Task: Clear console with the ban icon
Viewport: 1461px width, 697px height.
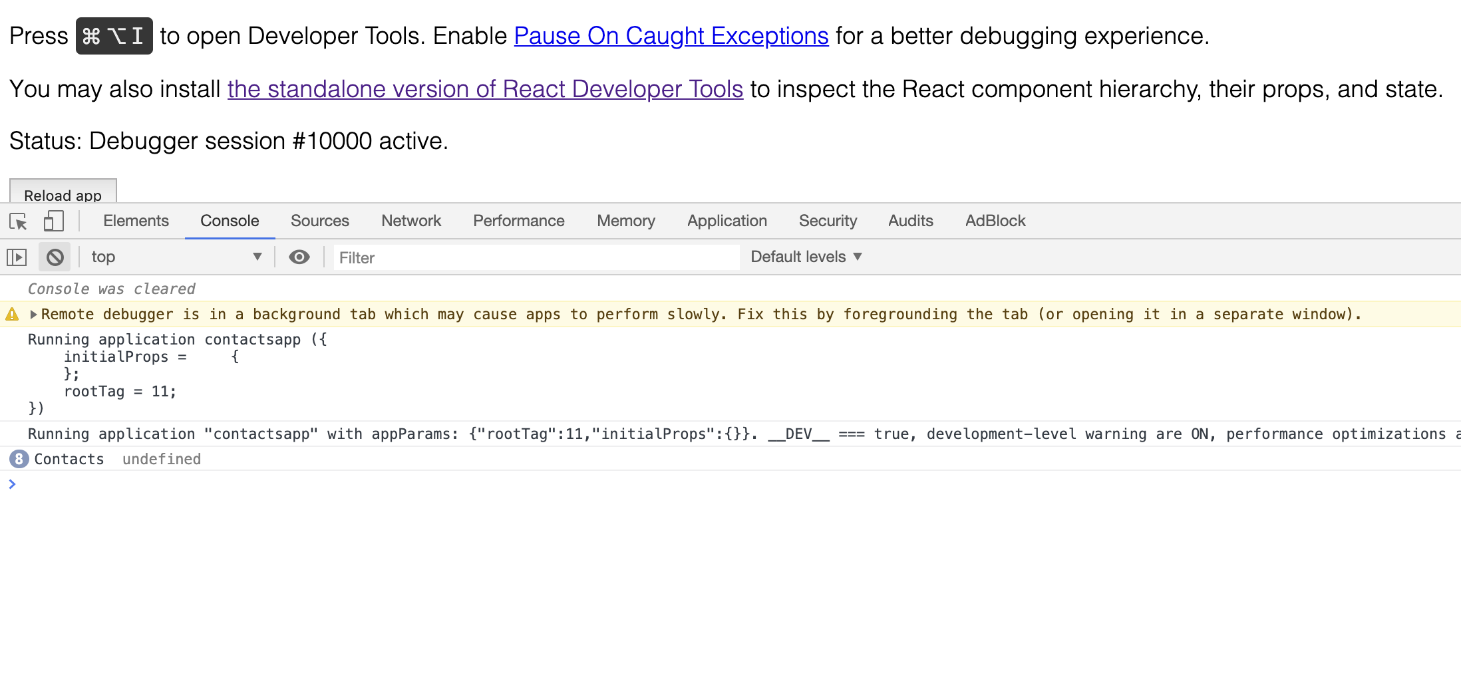Action: click(x=55, y=257)
